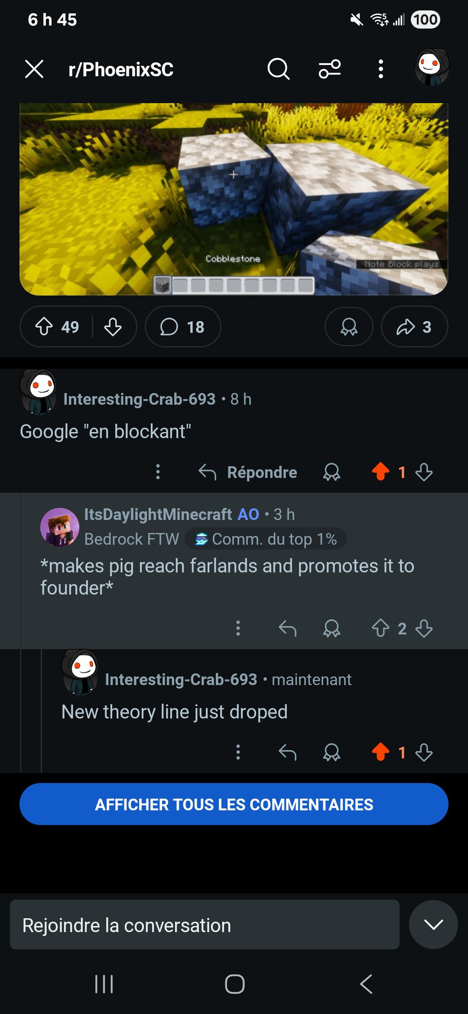Open options menu for "en blockant" comment
This screenshot has width=468, height=1014.
point(158,472)
